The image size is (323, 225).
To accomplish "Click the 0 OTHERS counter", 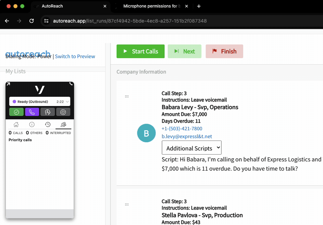I will pos(34,133).
